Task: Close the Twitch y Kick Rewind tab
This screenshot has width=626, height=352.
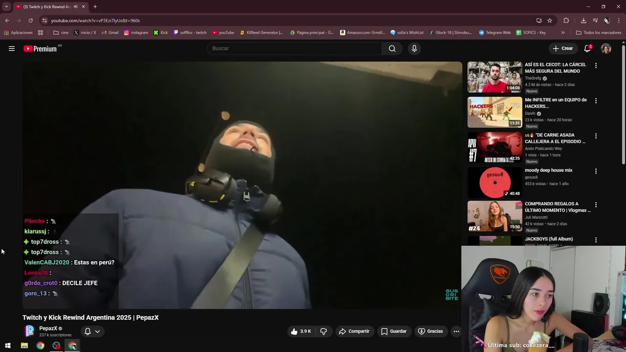Action: 84,7
